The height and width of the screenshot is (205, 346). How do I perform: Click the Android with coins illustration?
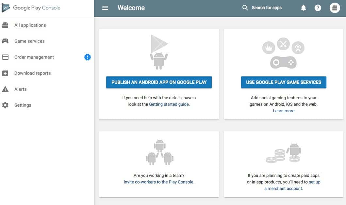point(284,153)
